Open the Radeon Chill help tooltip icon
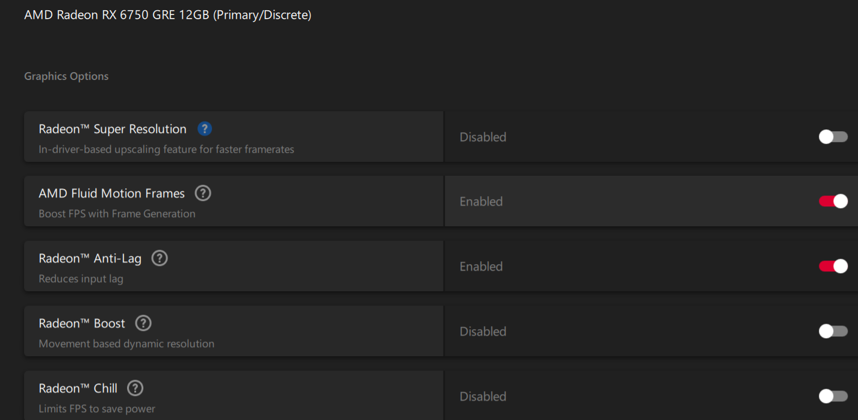The height and width of the screenshot is (420, 858). coord(135,388)
